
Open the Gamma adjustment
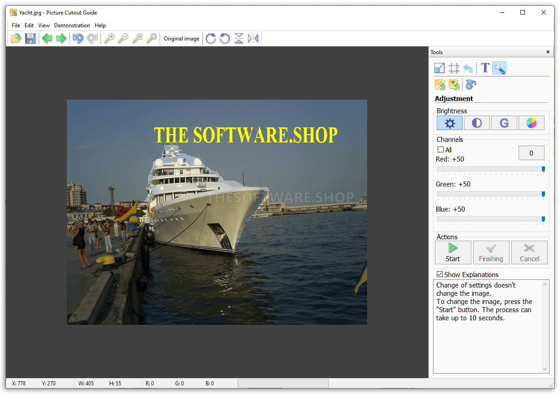(x=504, y=123)
